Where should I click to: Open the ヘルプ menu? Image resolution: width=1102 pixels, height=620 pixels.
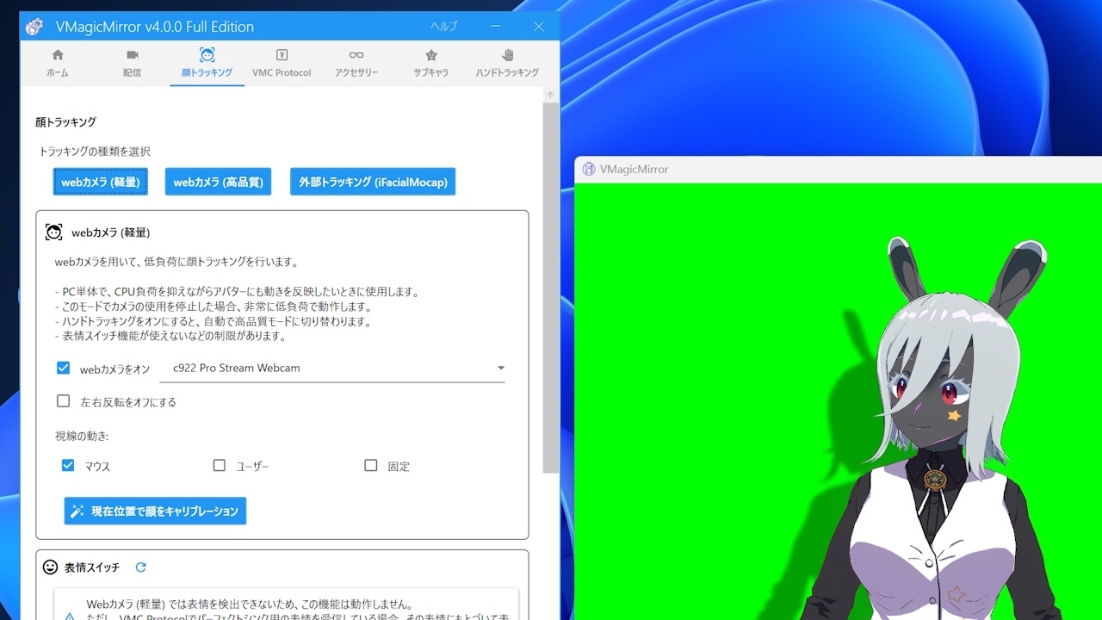(444, 27)
